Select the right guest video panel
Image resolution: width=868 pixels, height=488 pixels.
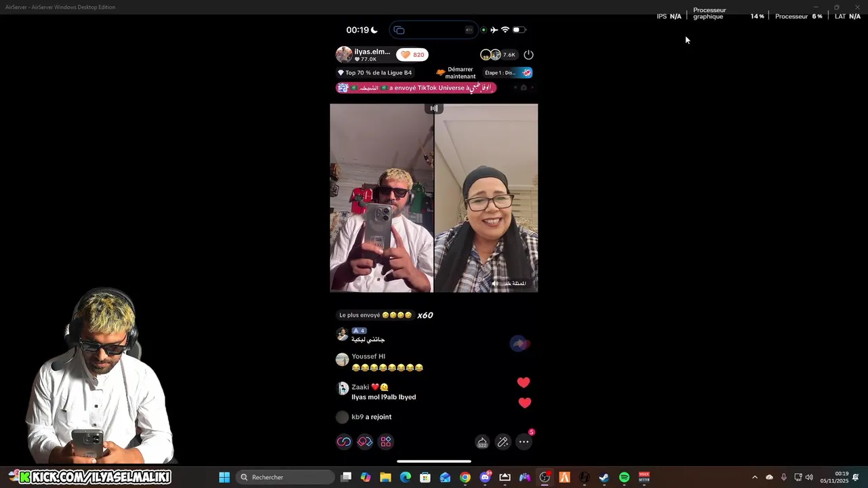[x=486, y=198]
